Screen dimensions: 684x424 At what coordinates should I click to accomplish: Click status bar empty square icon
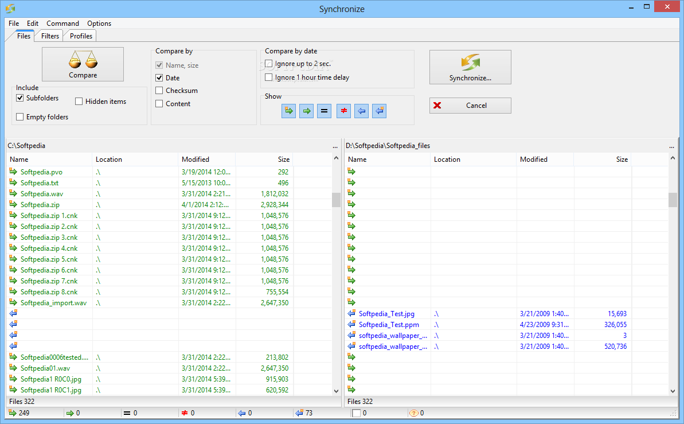(357, 413)
